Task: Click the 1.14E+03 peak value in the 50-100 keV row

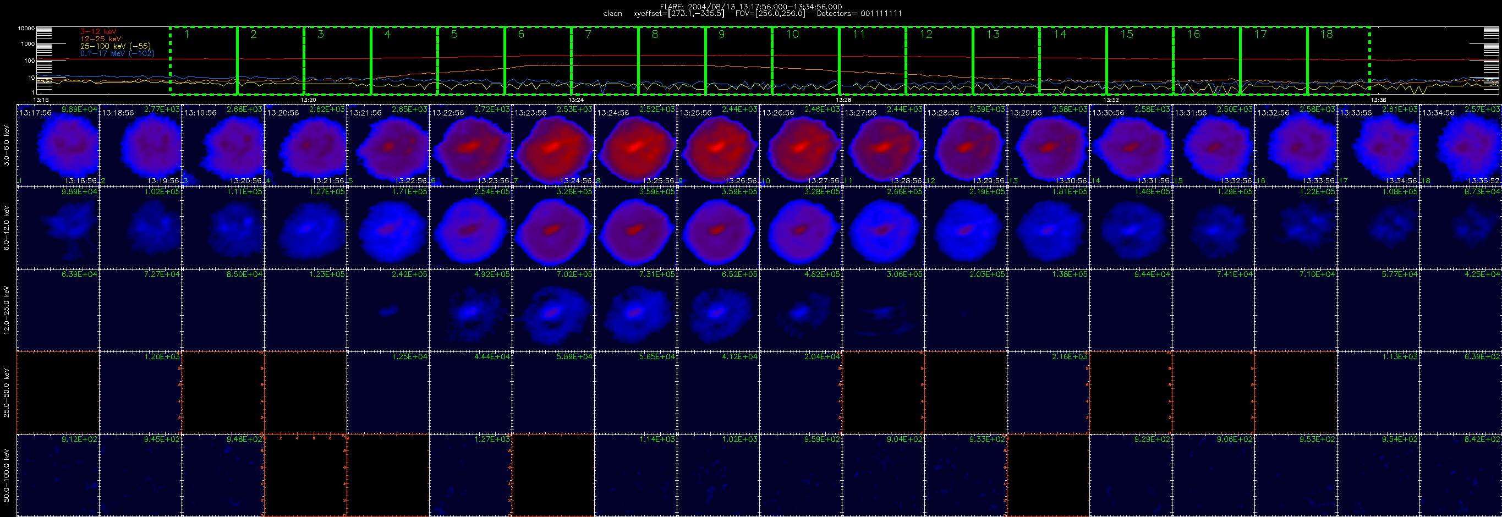Action: [x=657, y=439]
